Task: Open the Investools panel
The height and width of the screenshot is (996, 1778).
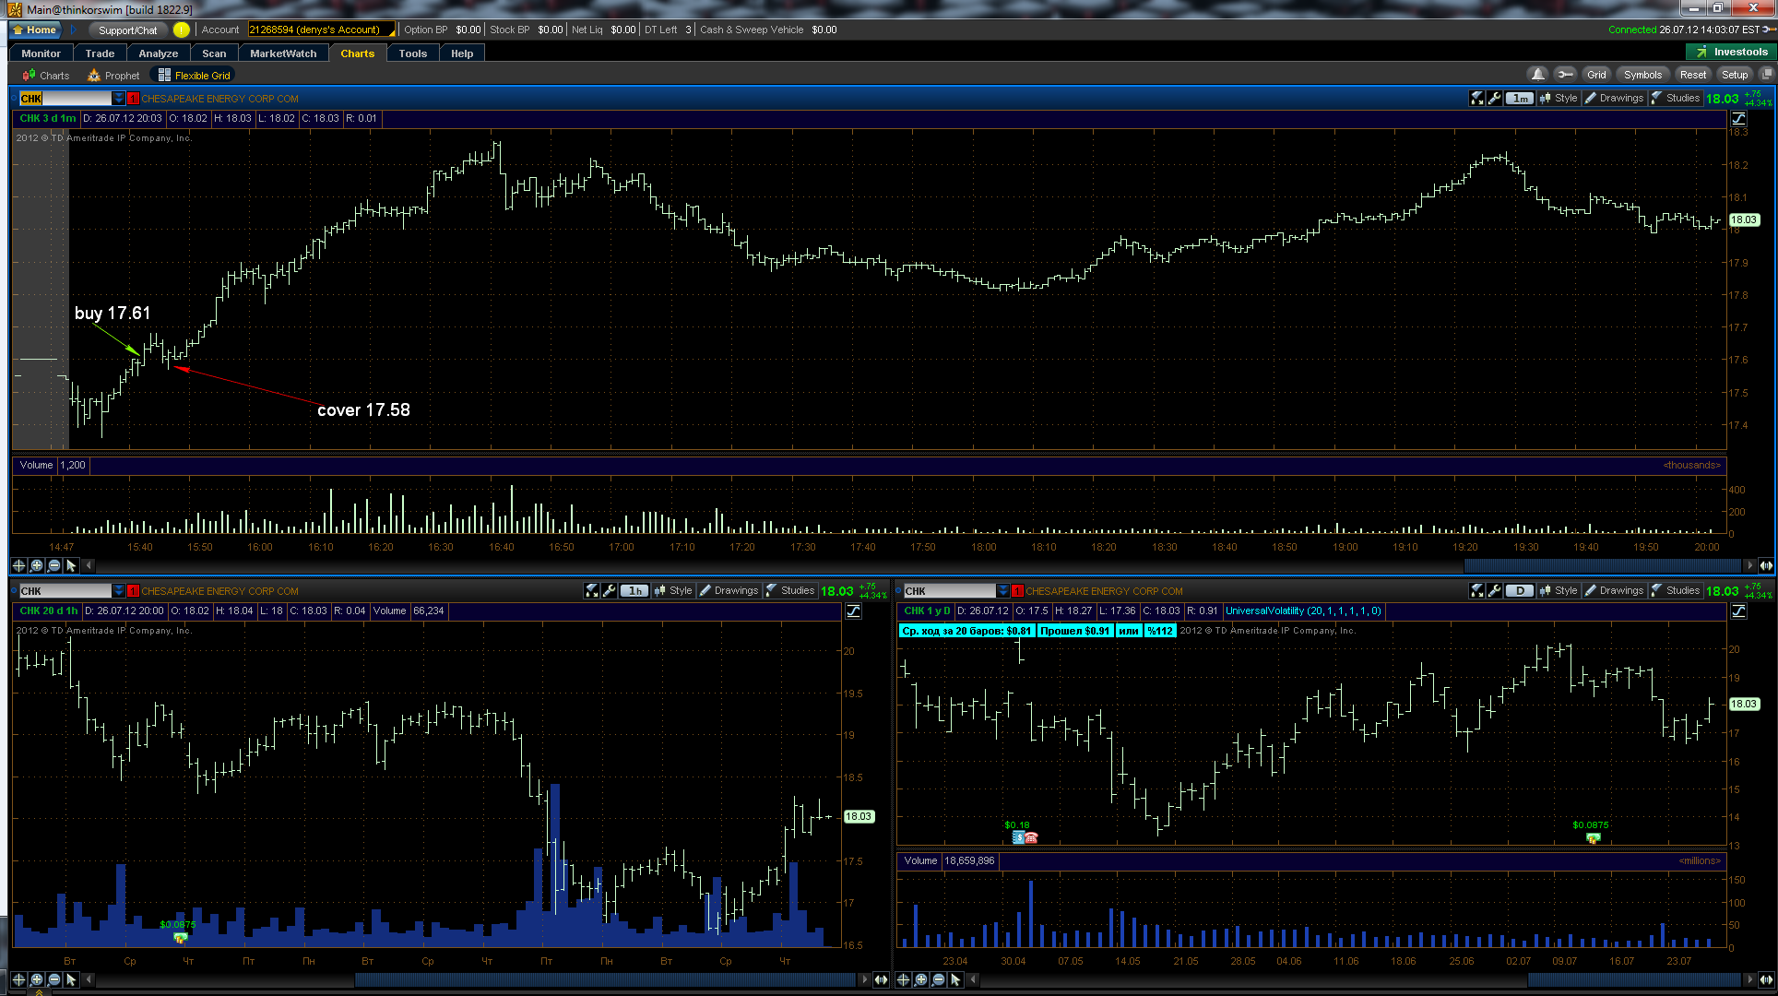Action: pos(1731,53)
